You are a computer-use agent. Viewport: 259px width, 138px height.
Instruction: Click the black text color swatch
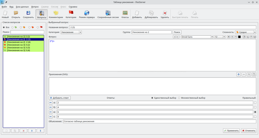(239, 37)
